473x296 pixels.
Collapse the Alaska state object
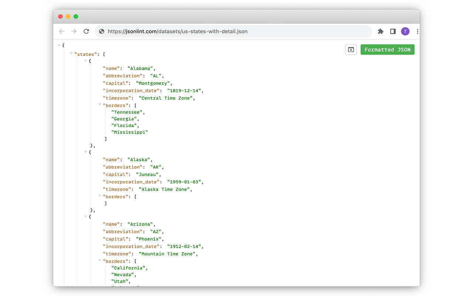pos(85,152)
